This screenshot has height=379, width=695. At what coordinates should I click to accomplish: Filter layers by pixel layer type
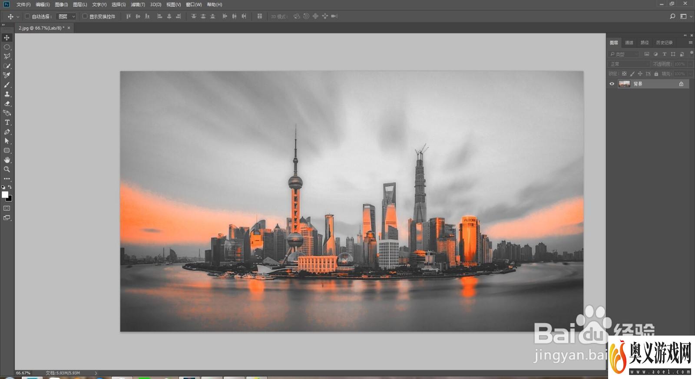[647, 54]
